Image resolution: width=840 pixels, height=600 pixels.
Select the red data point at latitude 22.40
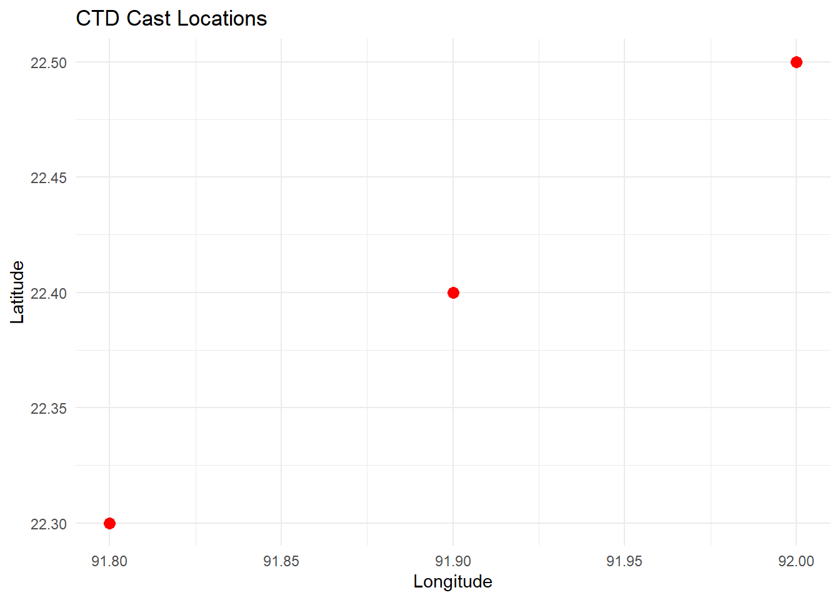click(453, 292)
